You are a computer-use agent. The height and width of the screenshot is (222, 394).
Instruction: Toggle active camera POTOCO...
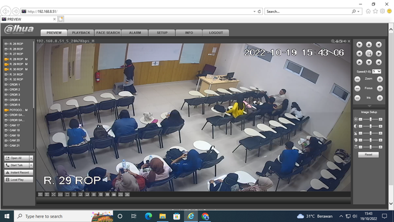pyautogui.click(x=17, y=110)
